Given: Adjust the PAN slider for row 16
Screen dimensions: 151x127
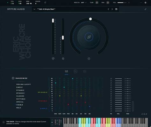Looking at the screenshot, I should pos(127,79).
